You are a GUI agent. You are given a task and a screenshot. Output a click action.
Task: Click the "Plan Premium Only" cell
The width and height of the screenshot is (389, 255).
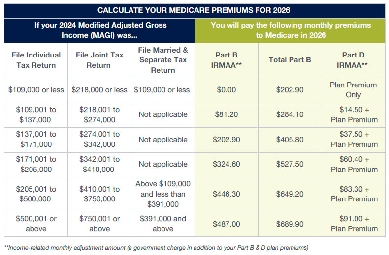[353, 90]
